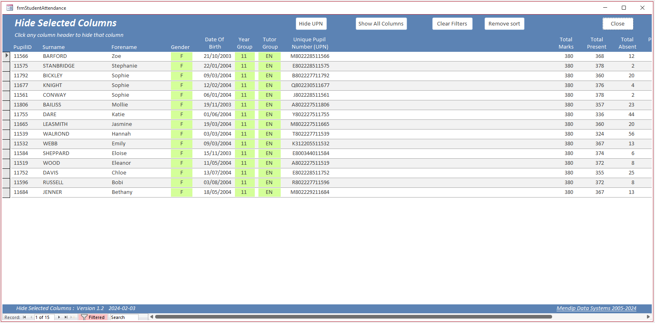Click the record Search box
This screenshot has width=655, height=323.
pyautogui.click(x=124, y=317)
